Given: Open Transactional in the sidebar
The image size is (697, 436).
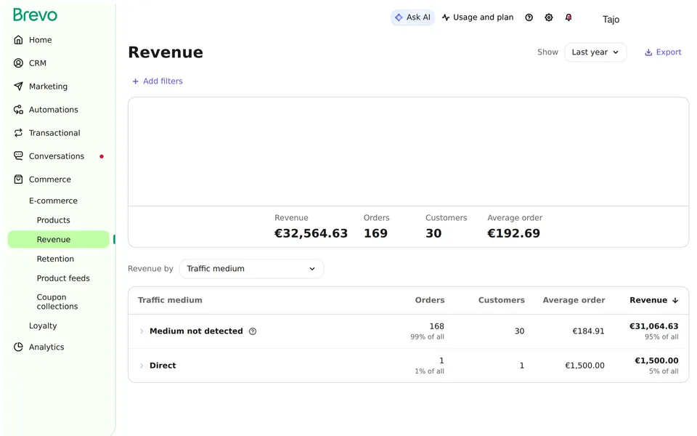Looking at the screenshot, I should pos(54,132).
